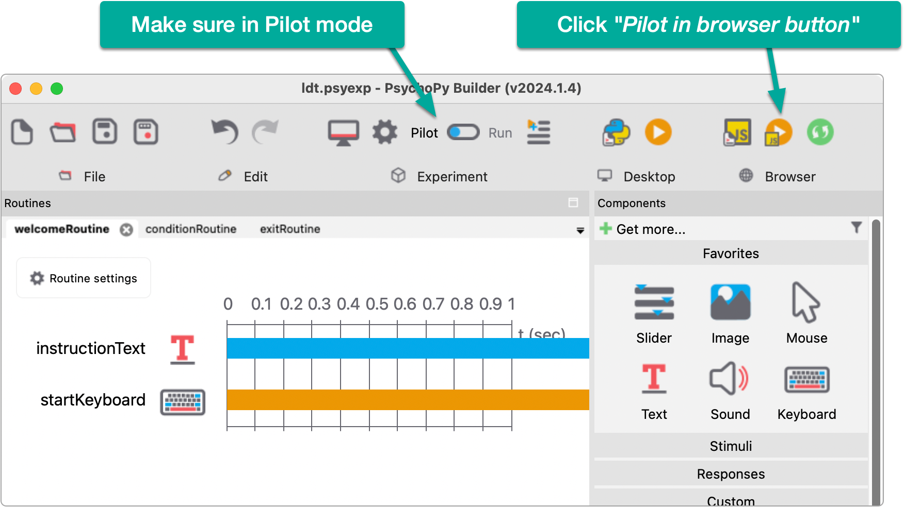Open the Experiment toolbar section
The height and width of the screenshot is (507, 904).
(x=439, y=176)
